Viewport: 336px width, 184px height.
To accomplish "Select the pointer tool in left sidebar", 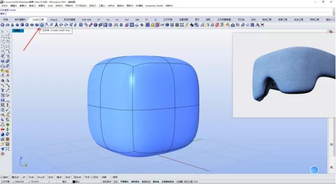I will pyautogui.click(x=2, y=32).
